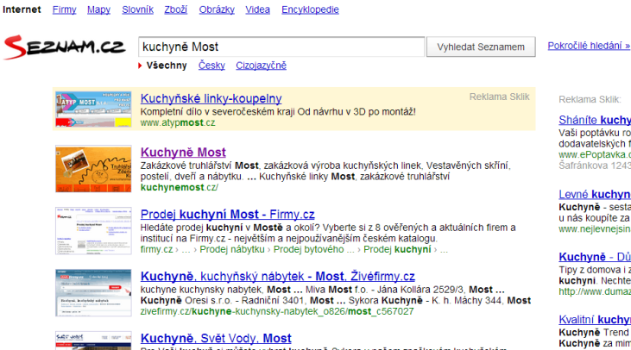Open Pokročilé hledání link
Screen dimensions: 631x350
click(x=589, y=46)
